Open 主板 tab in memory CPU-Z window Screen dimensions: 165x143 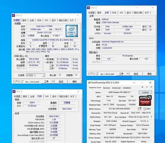pyautogui.click(x=32, y=96)
